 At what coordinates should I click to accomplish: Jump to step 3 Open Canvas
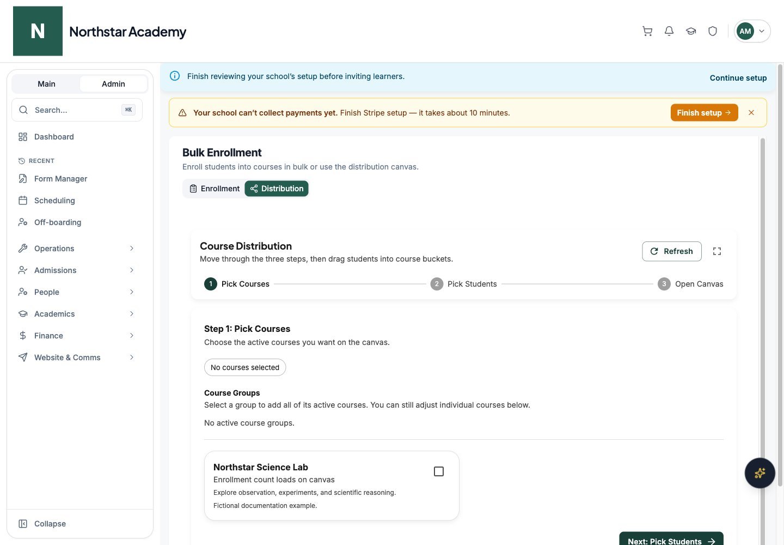coord(690,284)
